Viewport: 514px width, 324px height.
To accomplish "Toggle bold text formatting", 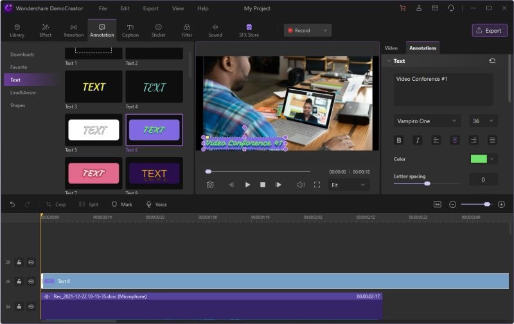I will coord(399,141).
